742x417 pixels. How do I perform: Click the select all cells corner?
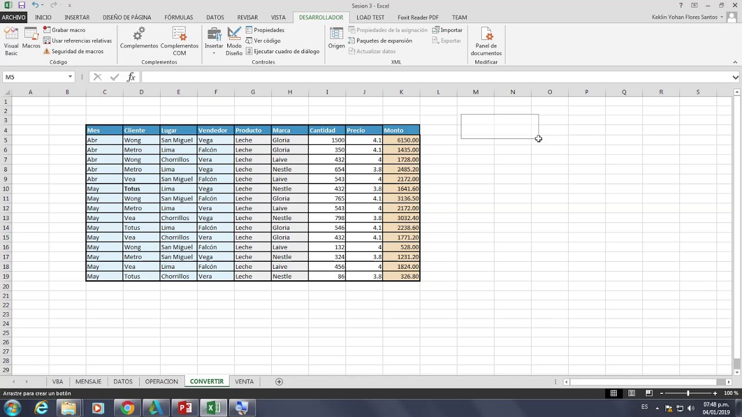(x=6, y=92)
